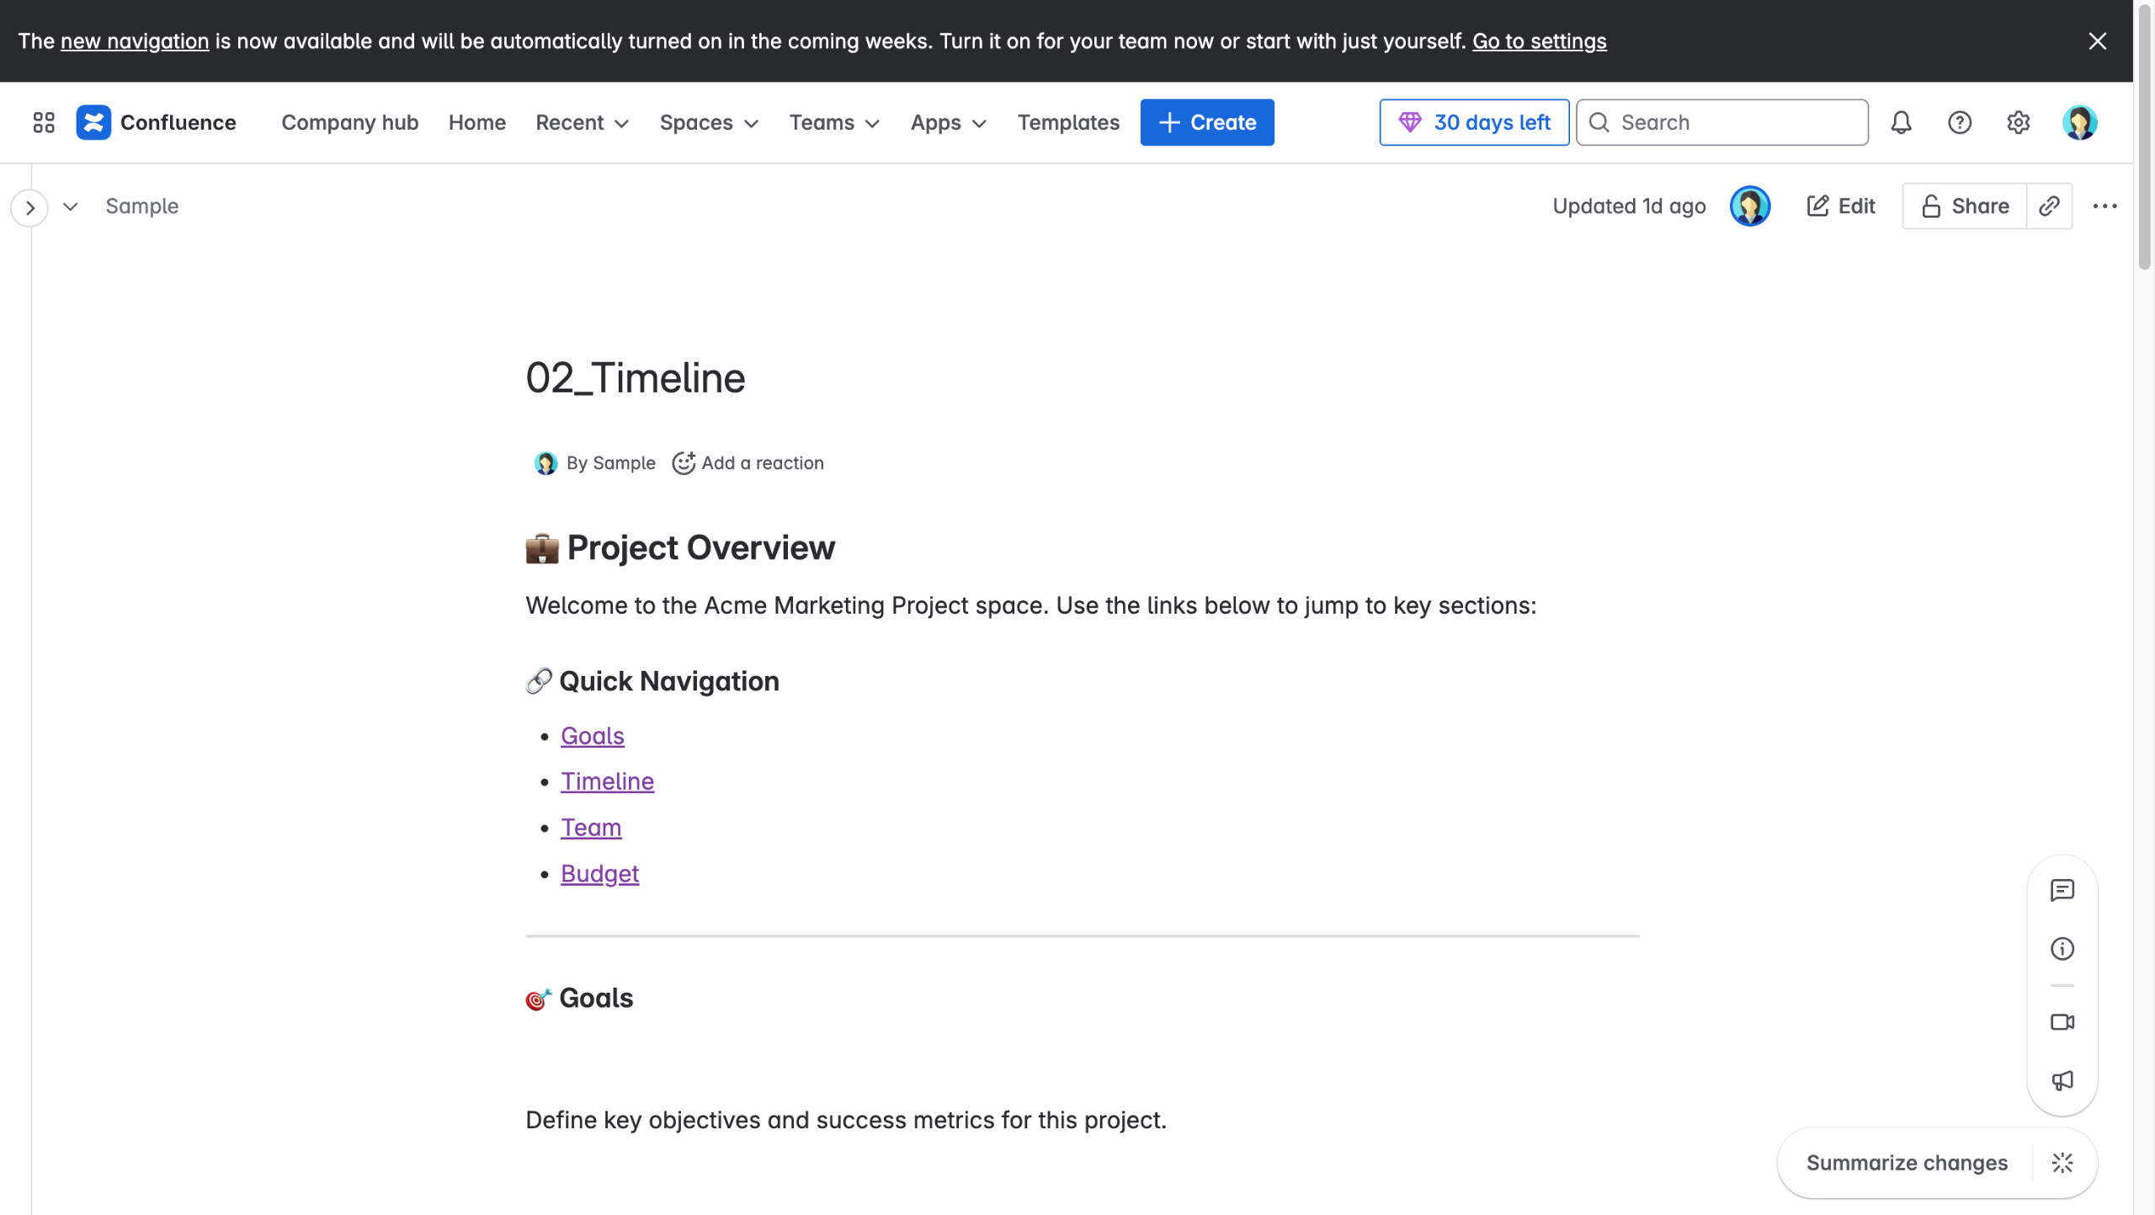The image size is (2155, 1215).
Task: Open the app switcher grid icon
Action: click(x=44, y=123)
